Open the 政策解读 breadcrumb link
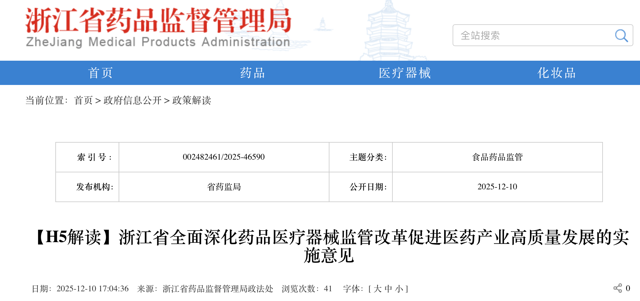This screenshot has width=640, height=301. (192, 100)
